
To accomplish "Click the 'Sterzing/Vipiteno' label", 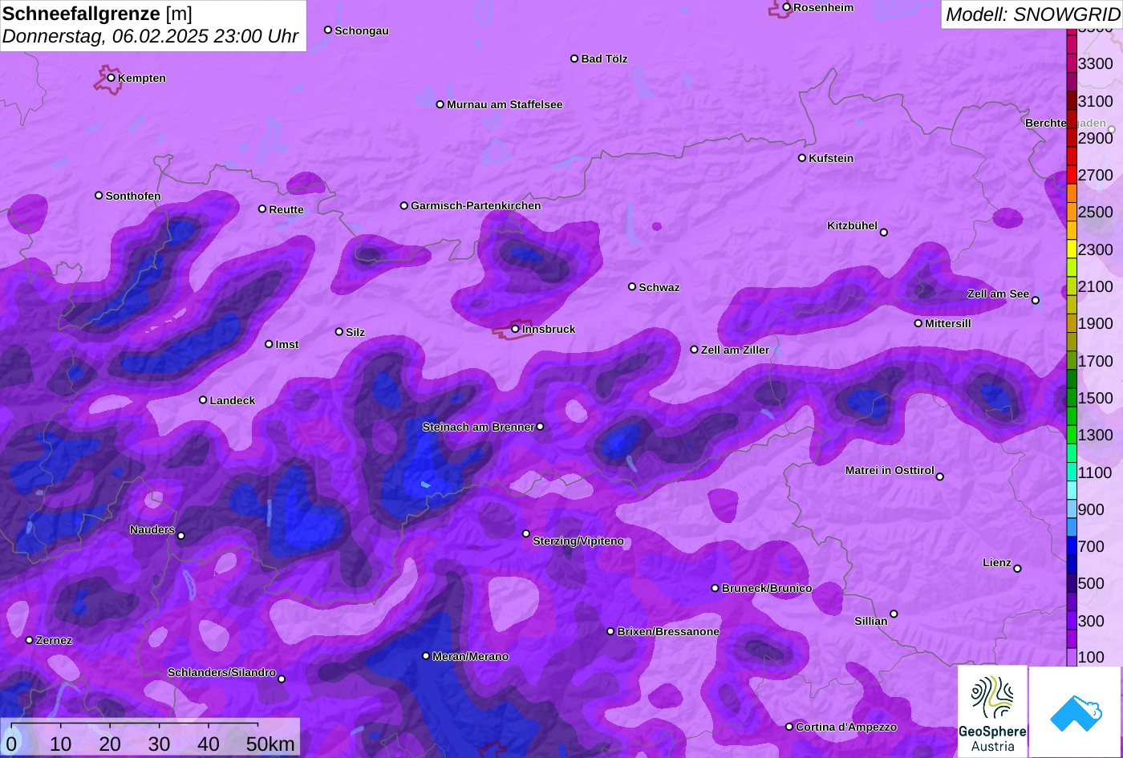I will point(578,541).
